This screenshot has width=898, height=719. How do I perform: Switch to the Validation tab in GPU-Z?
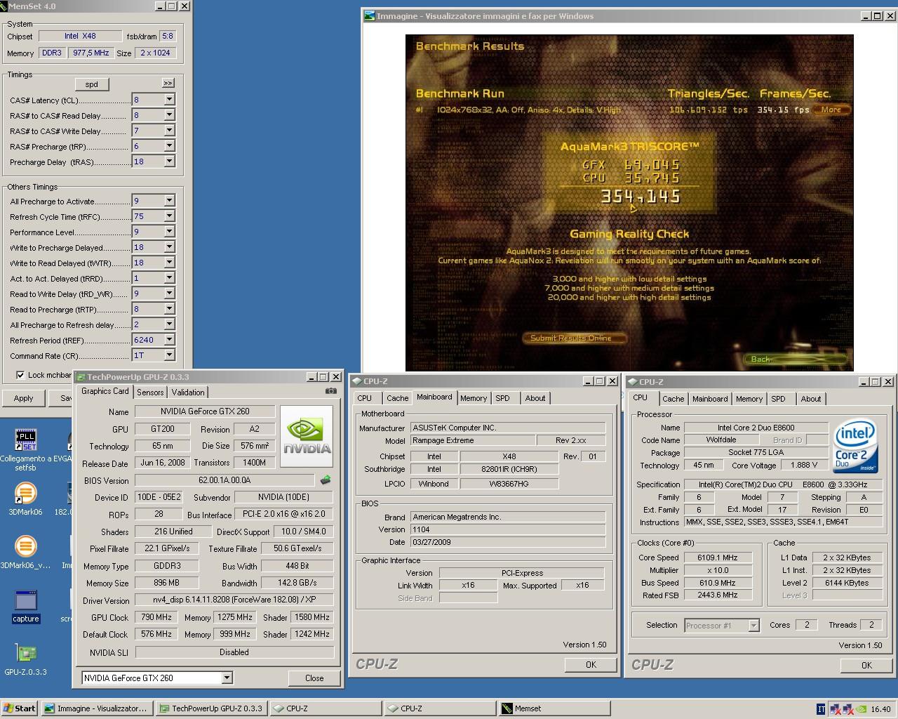click(188, 393)
